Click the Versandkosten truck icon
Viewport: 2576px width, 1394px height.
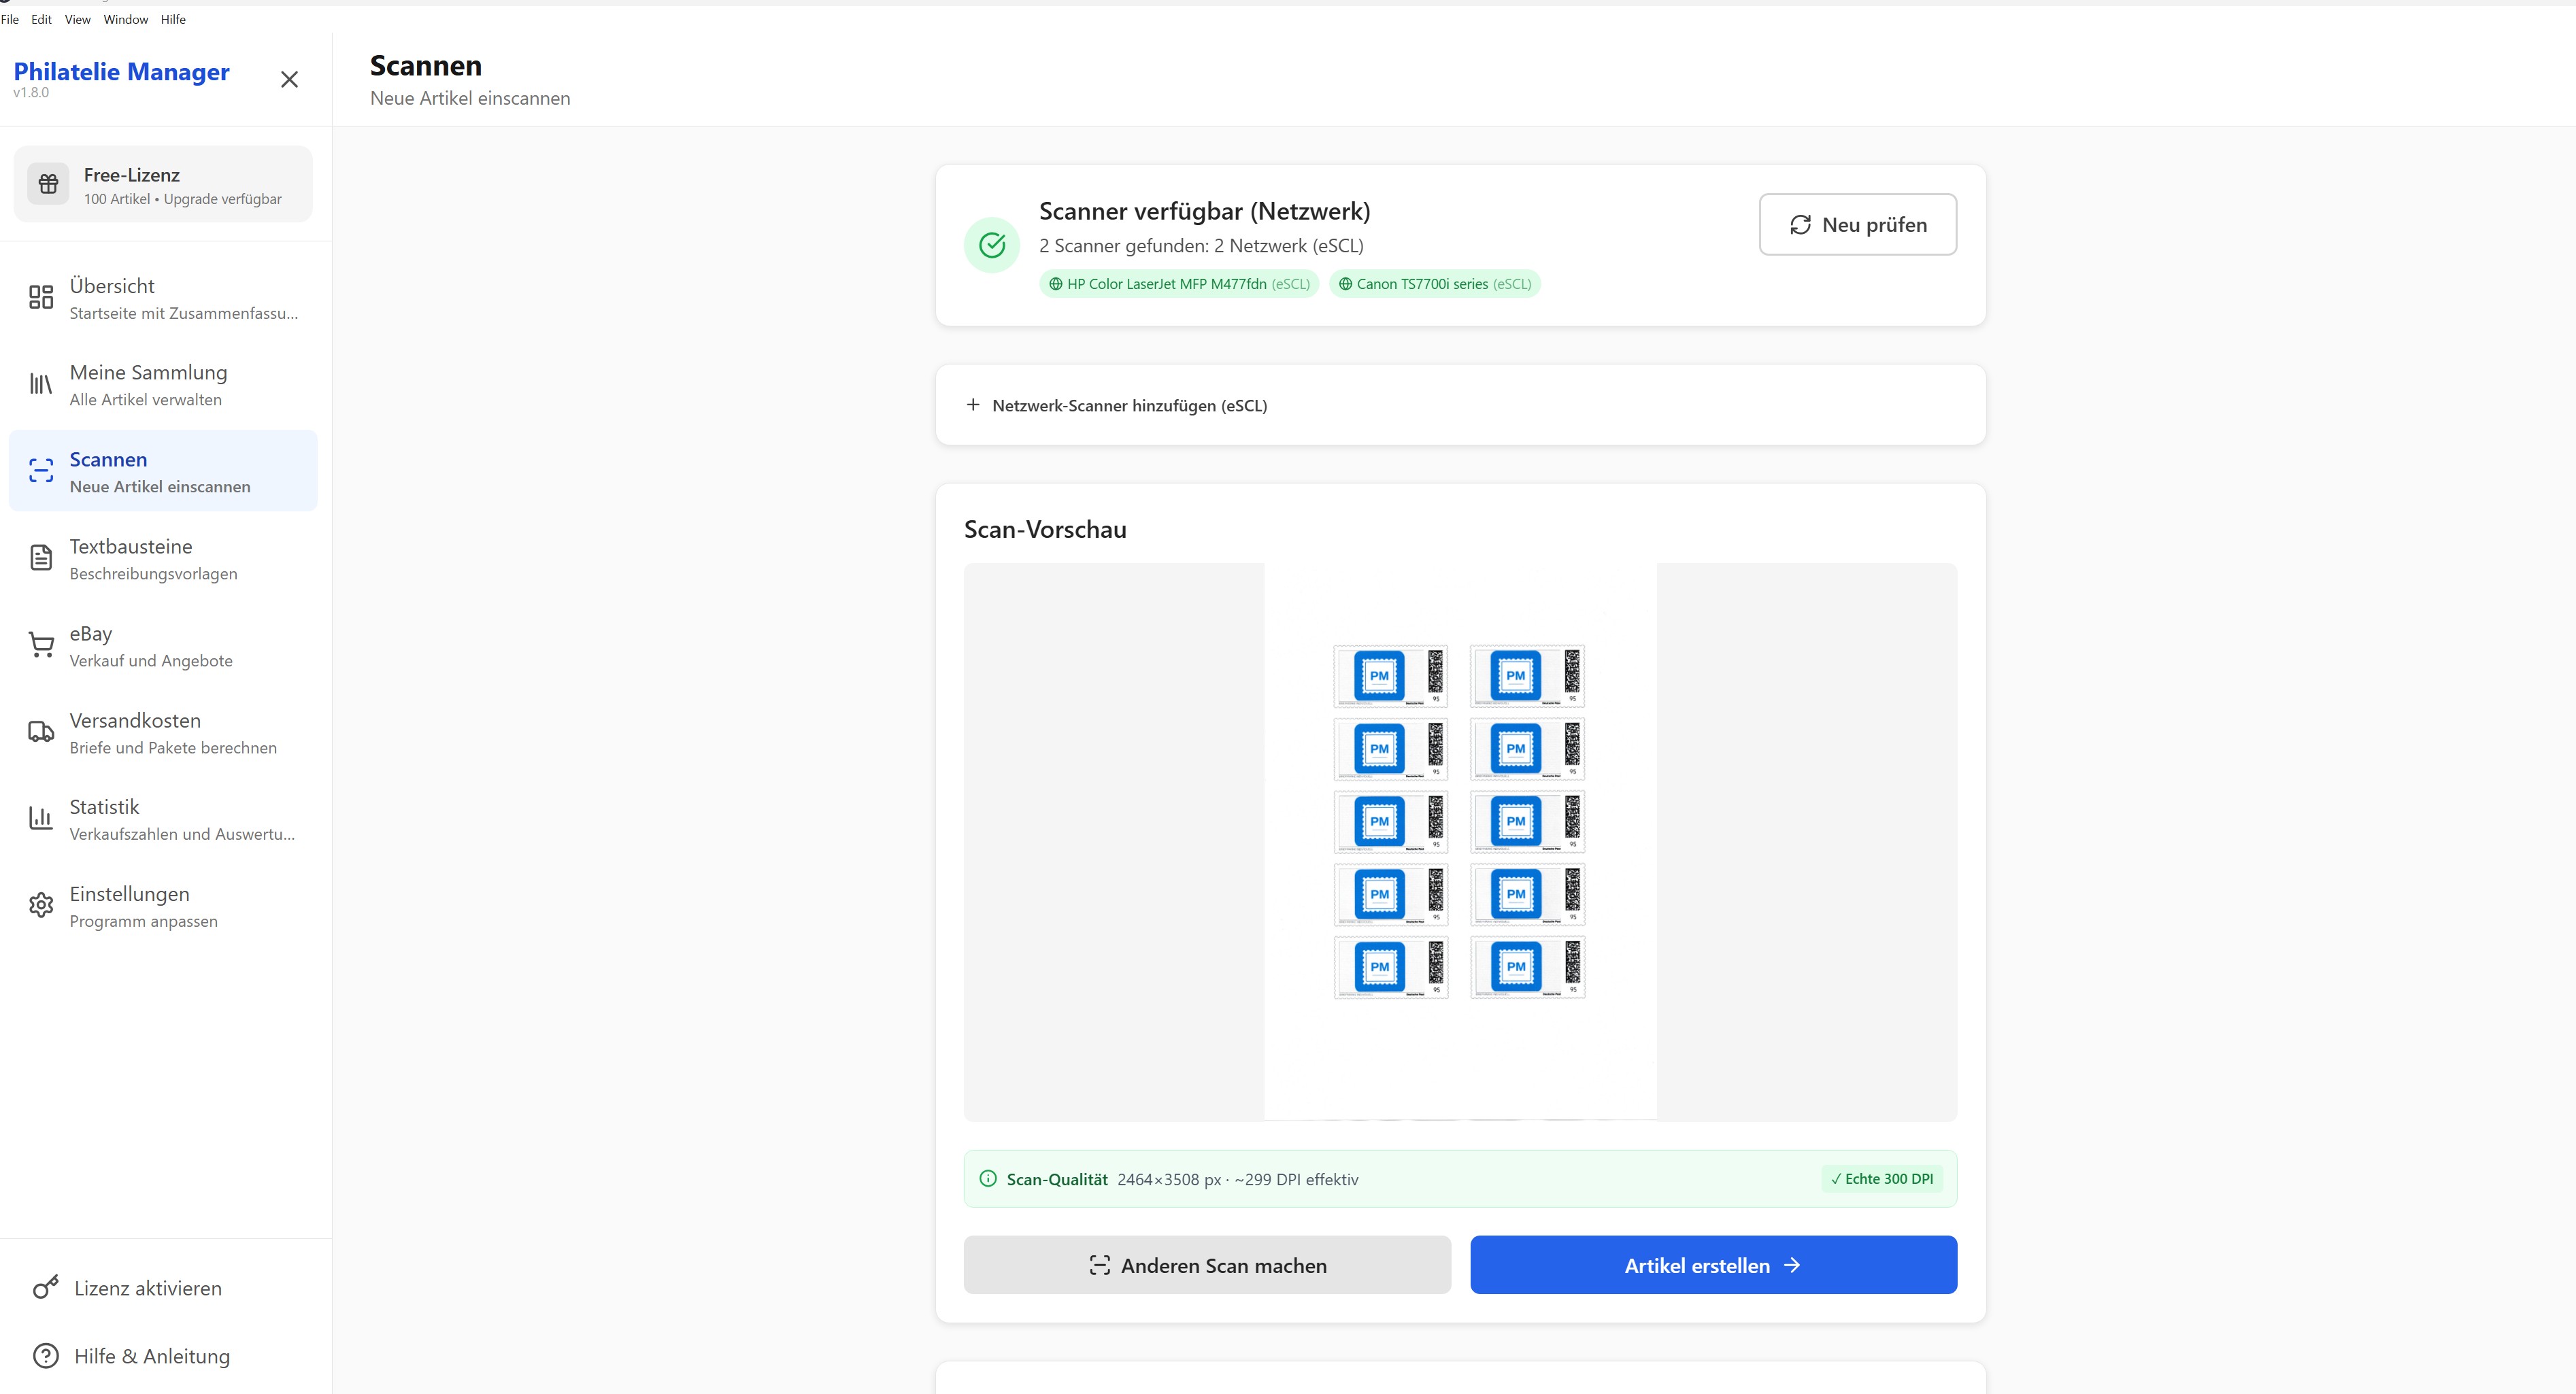[41, 732]
